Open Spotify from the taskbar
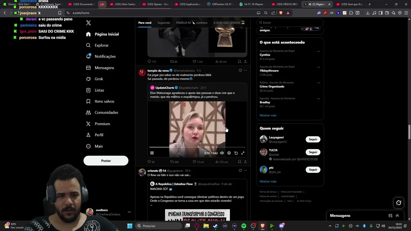411x231 pixels. pos(244,226)
